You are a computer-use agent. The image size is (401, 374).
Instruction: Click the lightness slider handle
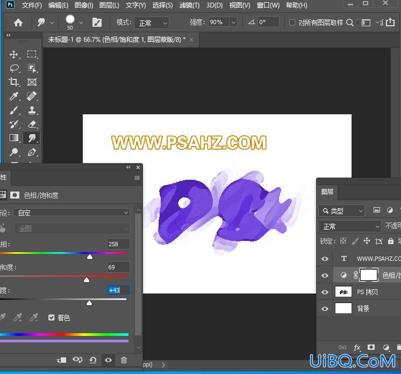pos(89,303)
